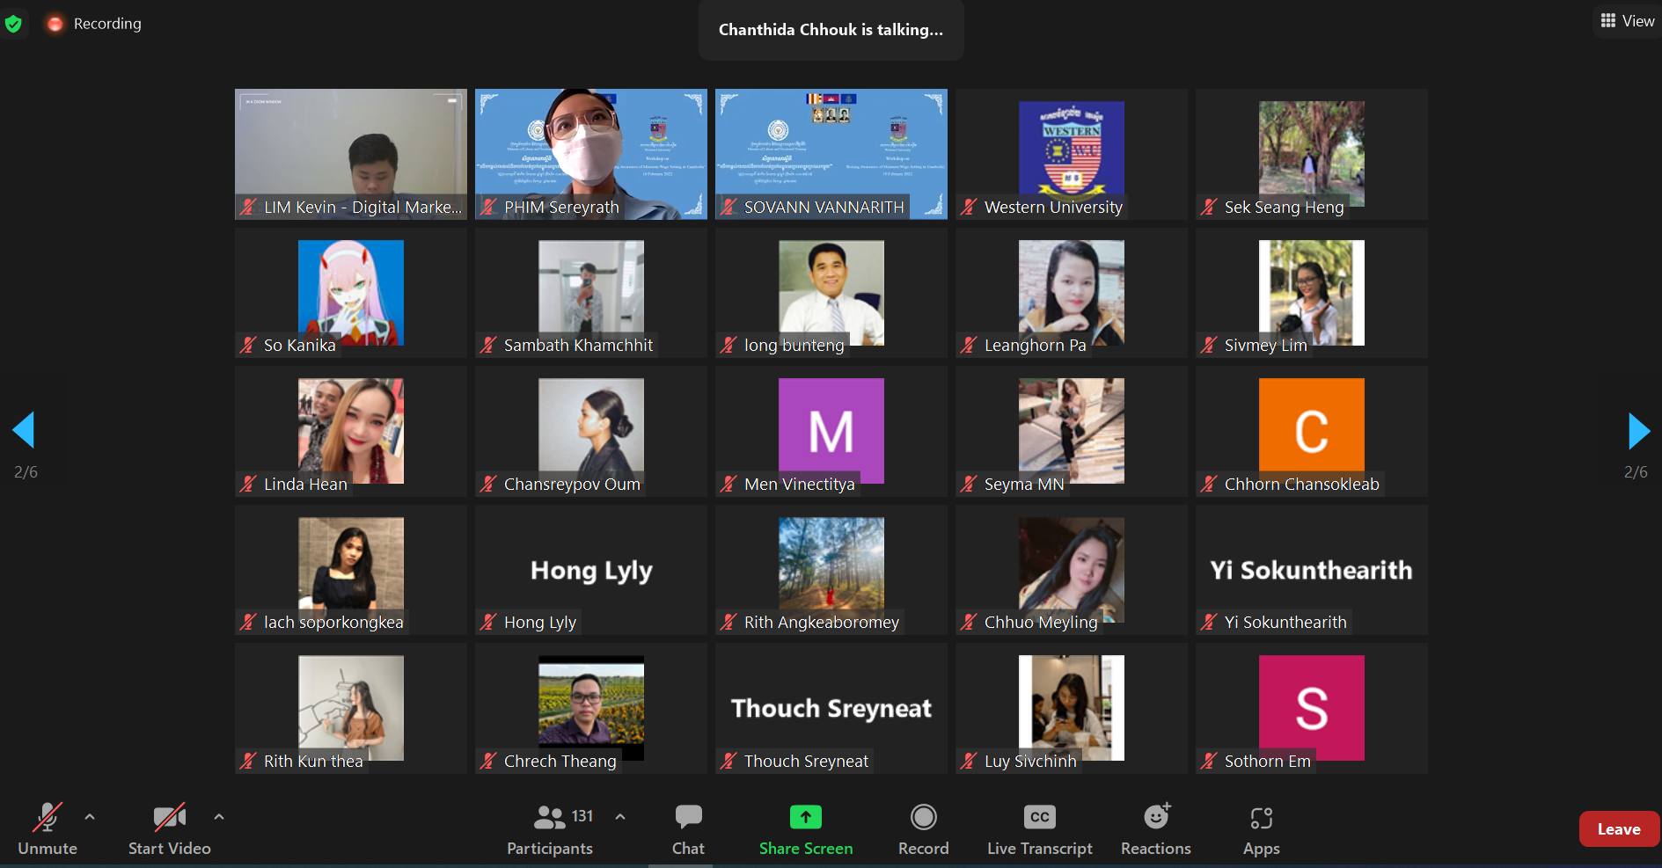
Task: Click the Record icon
Action: 923,818
